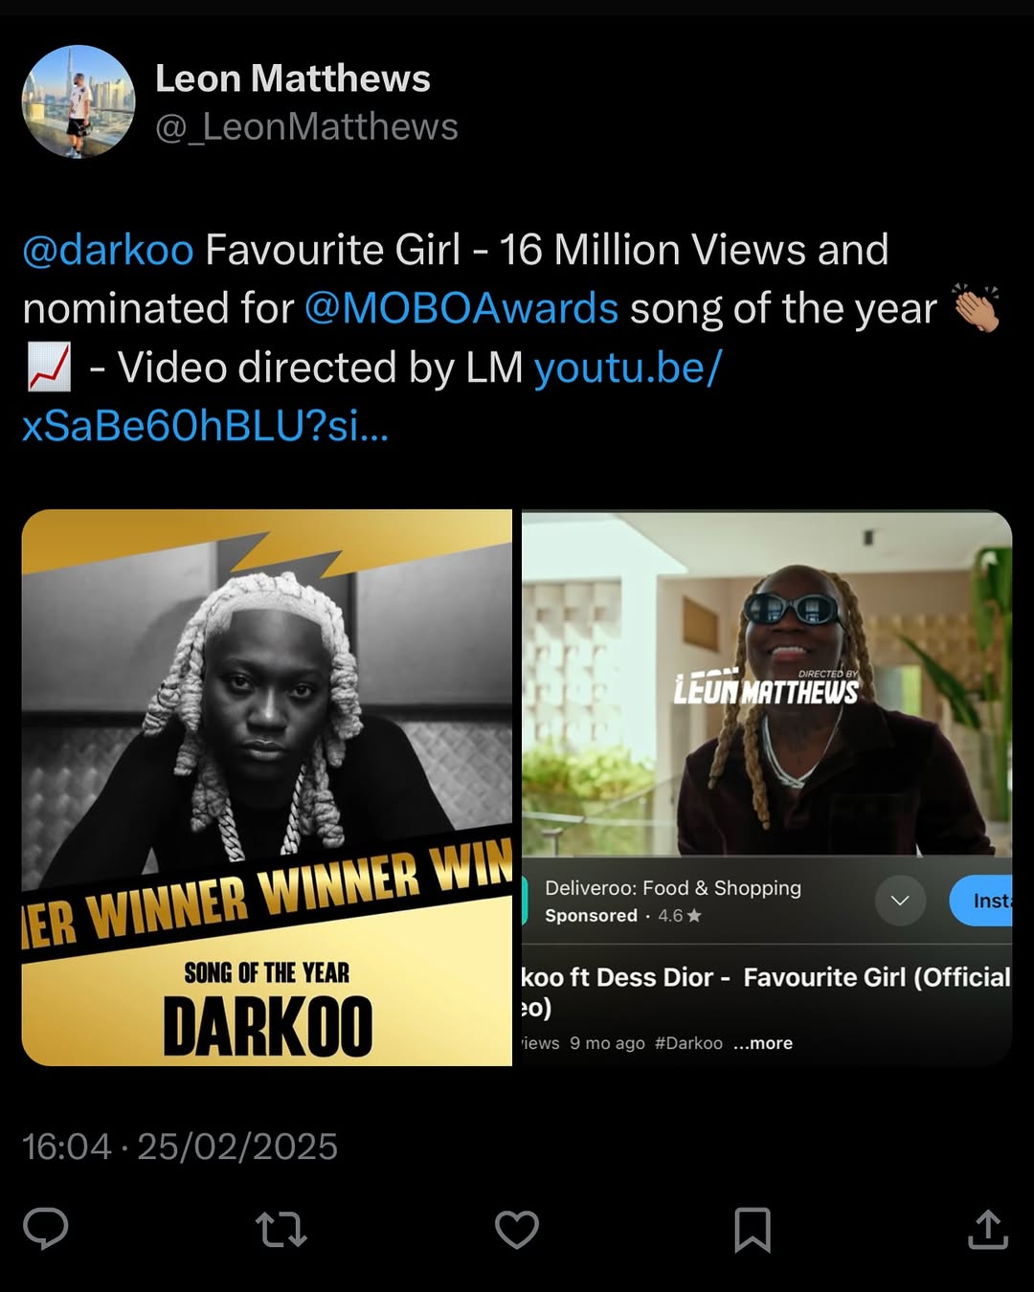Open the Favourite Girl video screenshot
The height and width of the screenshot is (1292, 1034).
coord(767,788)
